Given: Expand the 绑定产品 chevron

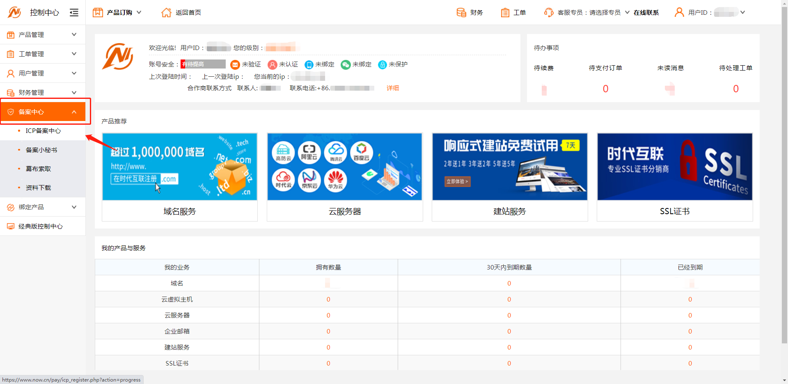Looking at the screenshot, I should coord(74,207).
